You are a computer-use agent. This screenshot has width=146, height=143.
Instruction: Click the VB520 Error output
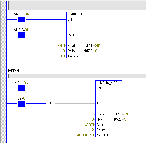click(x=117, y=119)
